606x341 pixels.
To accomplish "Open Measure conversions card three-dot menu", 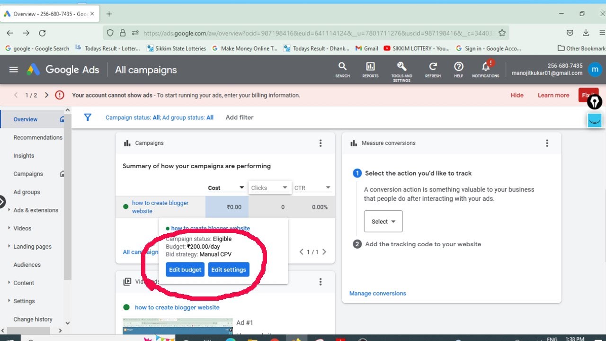I will pos(547,143).
